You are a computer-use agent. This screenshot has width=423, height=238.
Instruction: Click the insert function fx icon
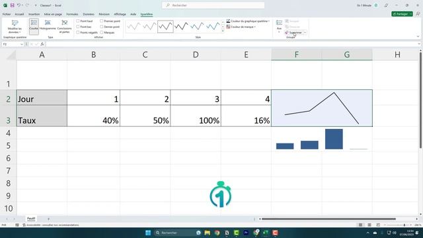click(x=42, y=44)
